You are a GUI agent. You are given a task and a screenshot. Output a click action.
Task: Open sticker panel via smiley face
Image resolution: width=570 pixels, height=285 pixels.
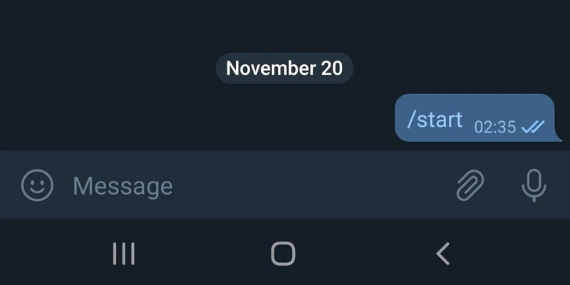pyautogui.click(x=37, y=185)
